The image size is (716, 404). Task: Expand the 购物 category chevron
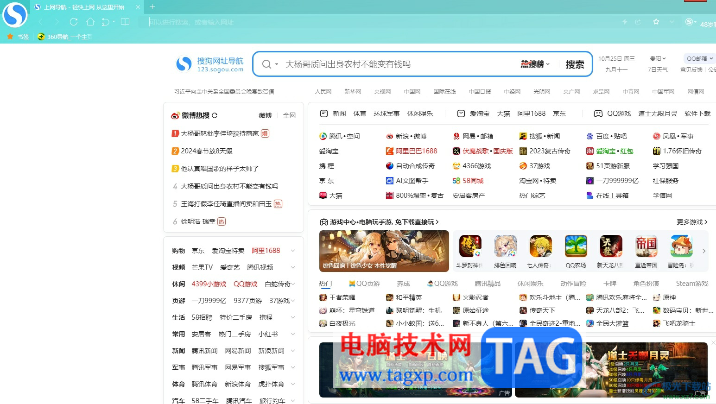[x=293, y=250]
